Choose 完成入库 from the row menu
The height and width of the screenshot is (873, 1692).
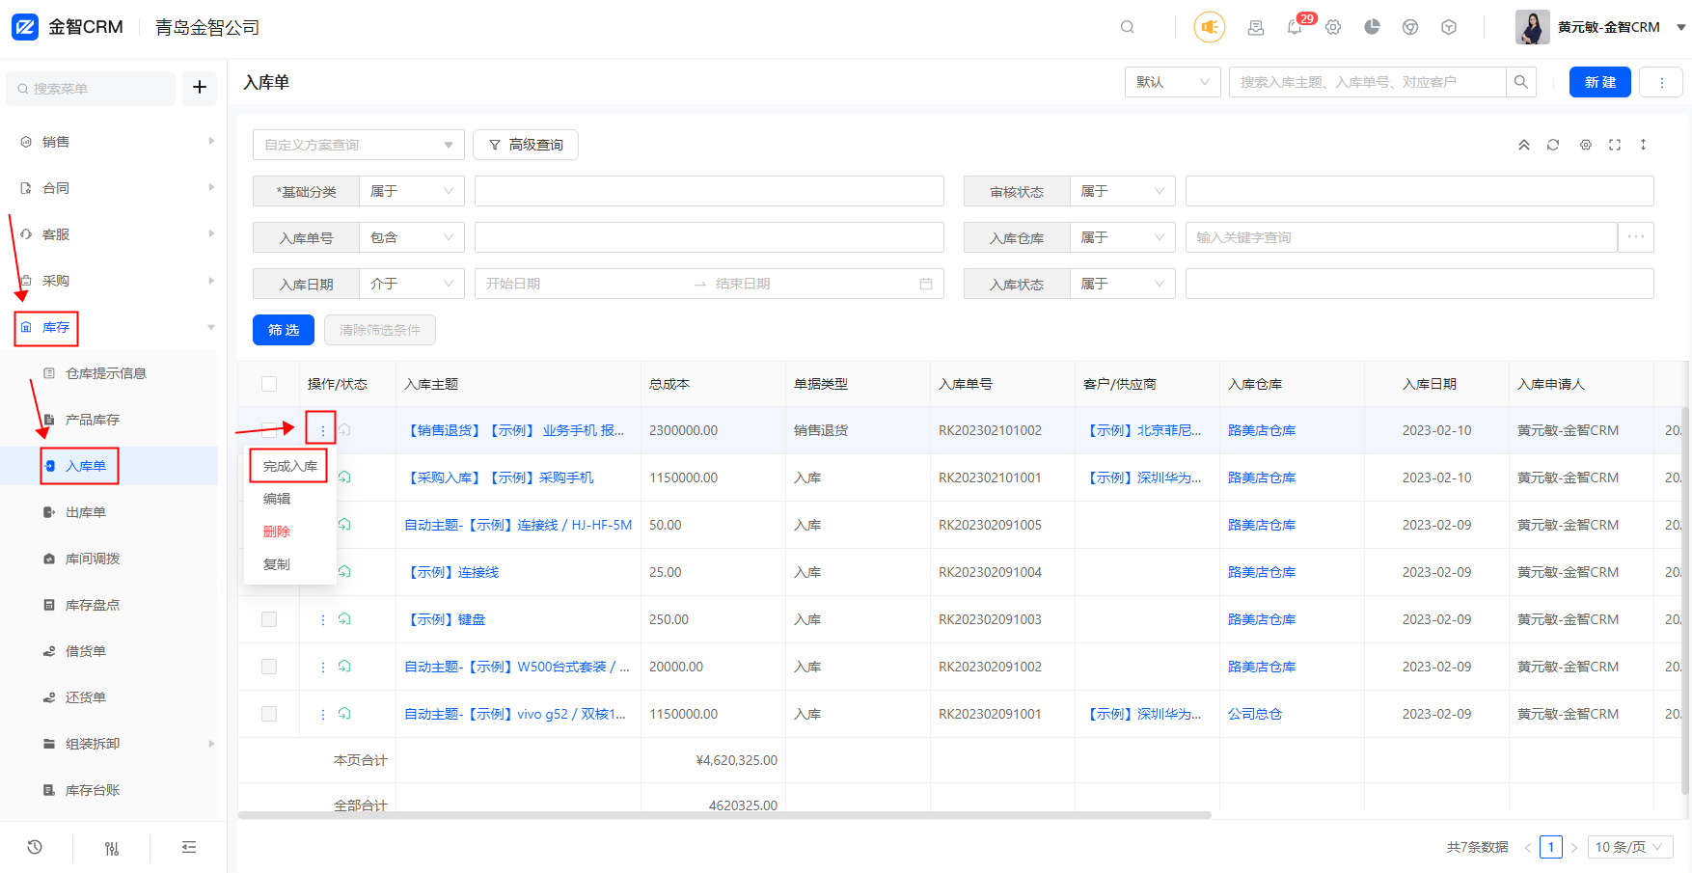pyautogui.click(x=290, y=466)
